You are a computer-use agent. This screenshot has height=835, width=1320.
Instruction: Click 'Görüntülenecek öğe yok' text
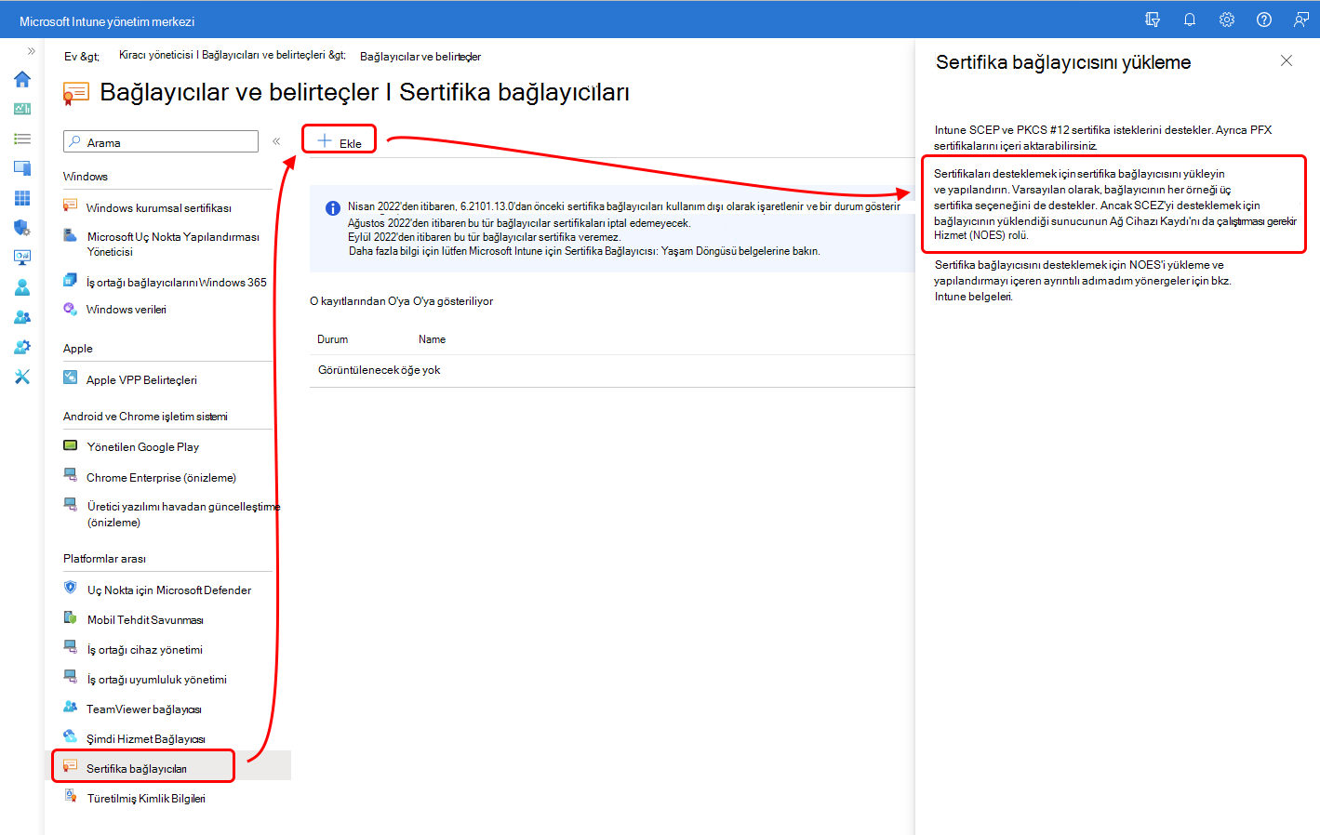tap(380, 370)
